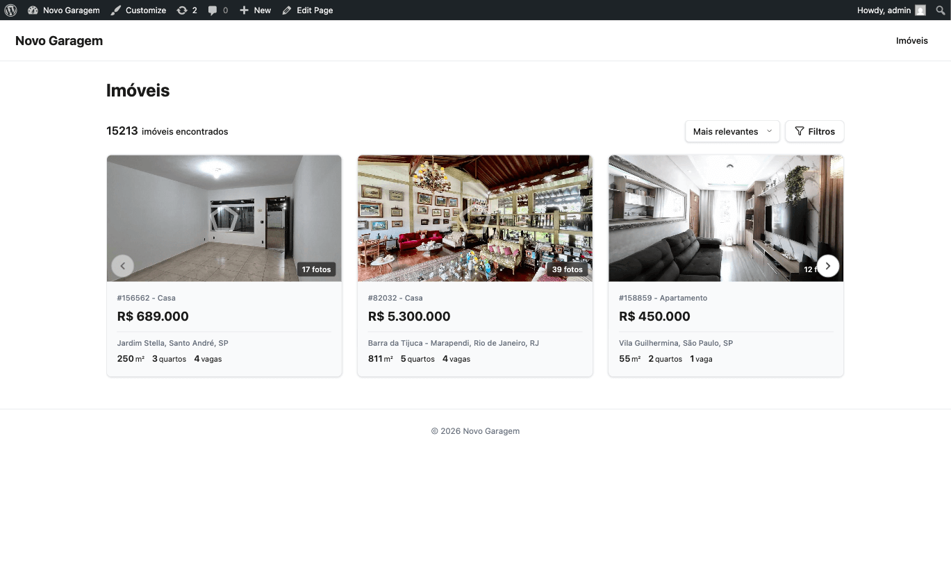Viewport: 951px width, 579px height.
Task: Open the Apartamento in Vila Guilhermina thumbnail
Action: click(725, 217)
